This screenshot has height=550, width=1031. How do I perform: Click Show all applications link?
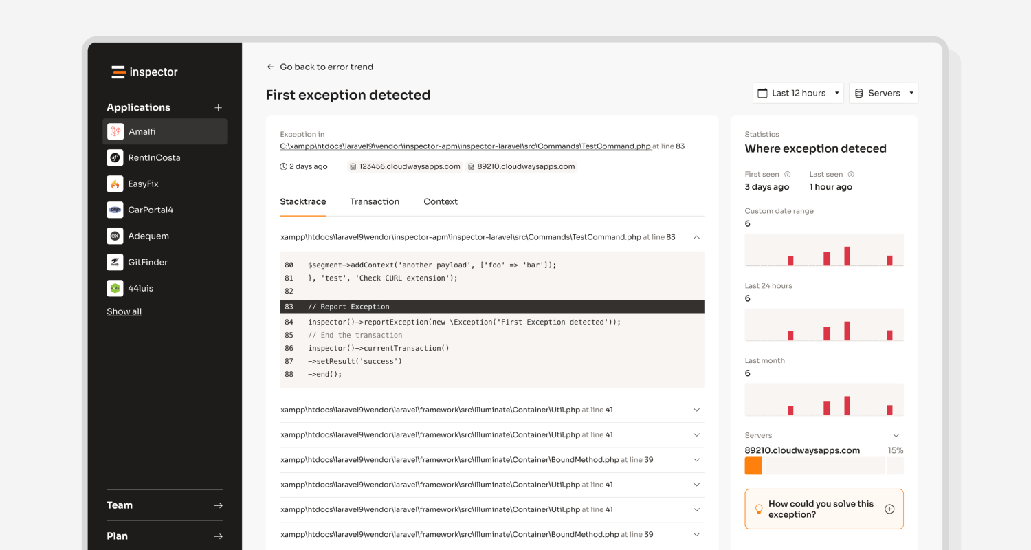pyautogui.click(x=124, y=311)
